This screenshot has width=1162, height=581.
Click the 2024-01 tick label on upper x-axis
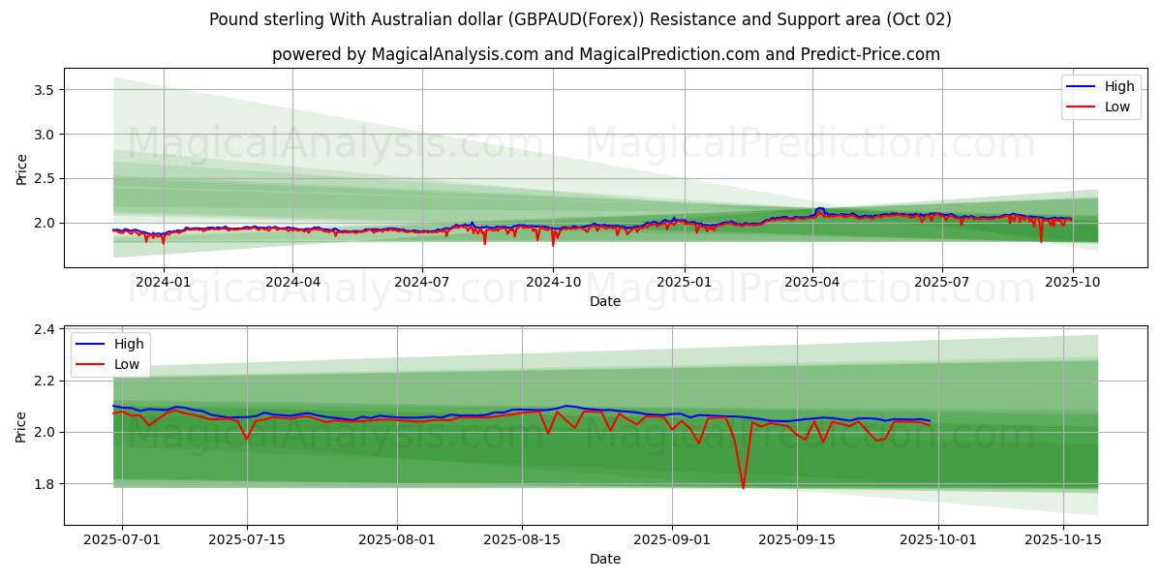coord(163,282)
